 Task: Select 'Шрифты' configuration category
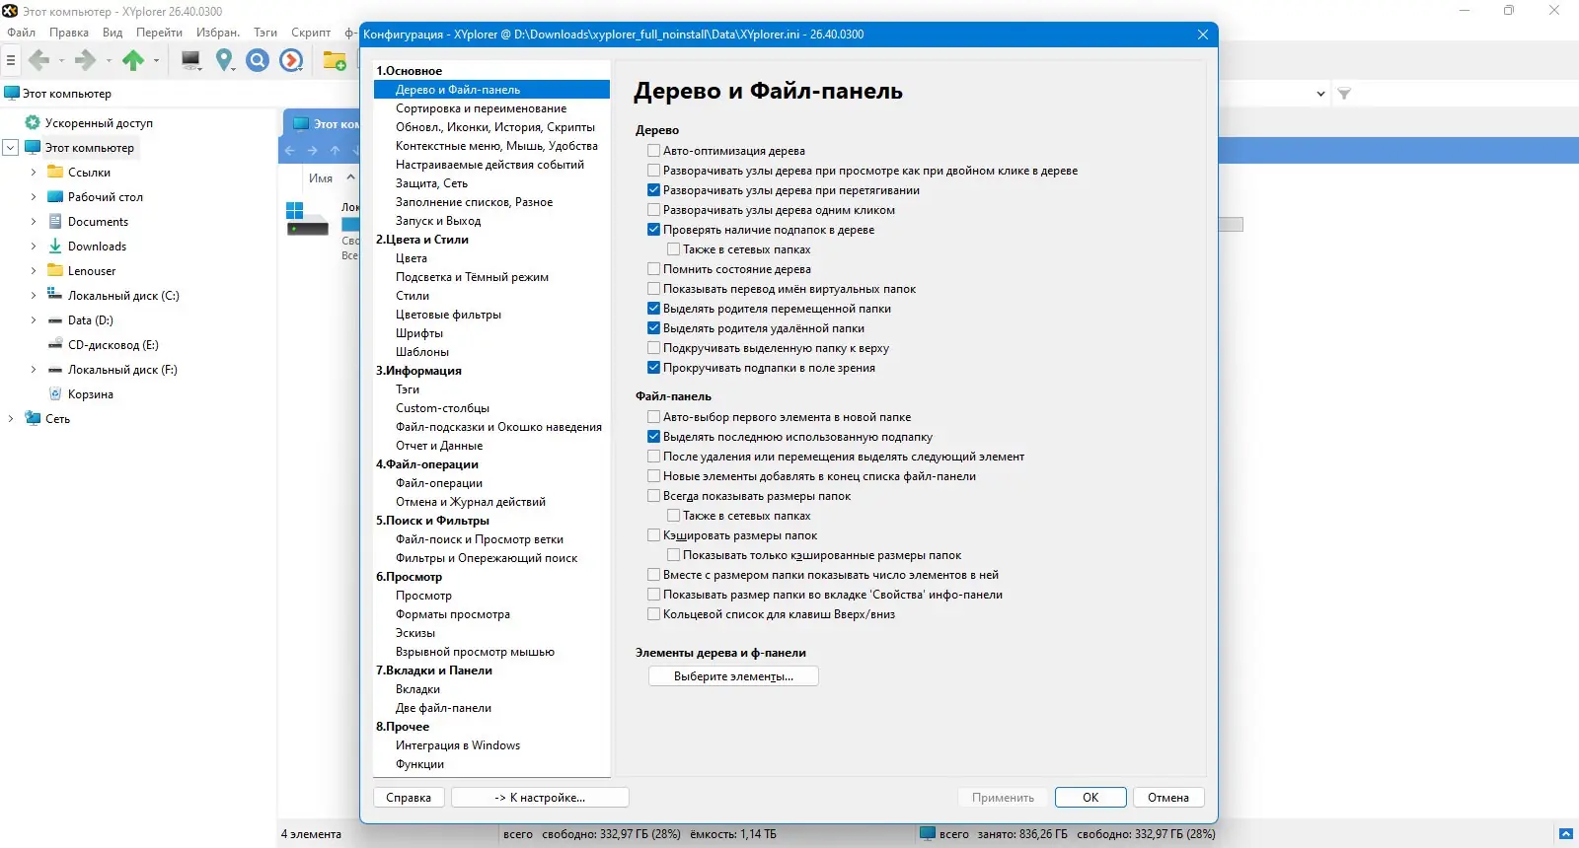tap(419, 333)
